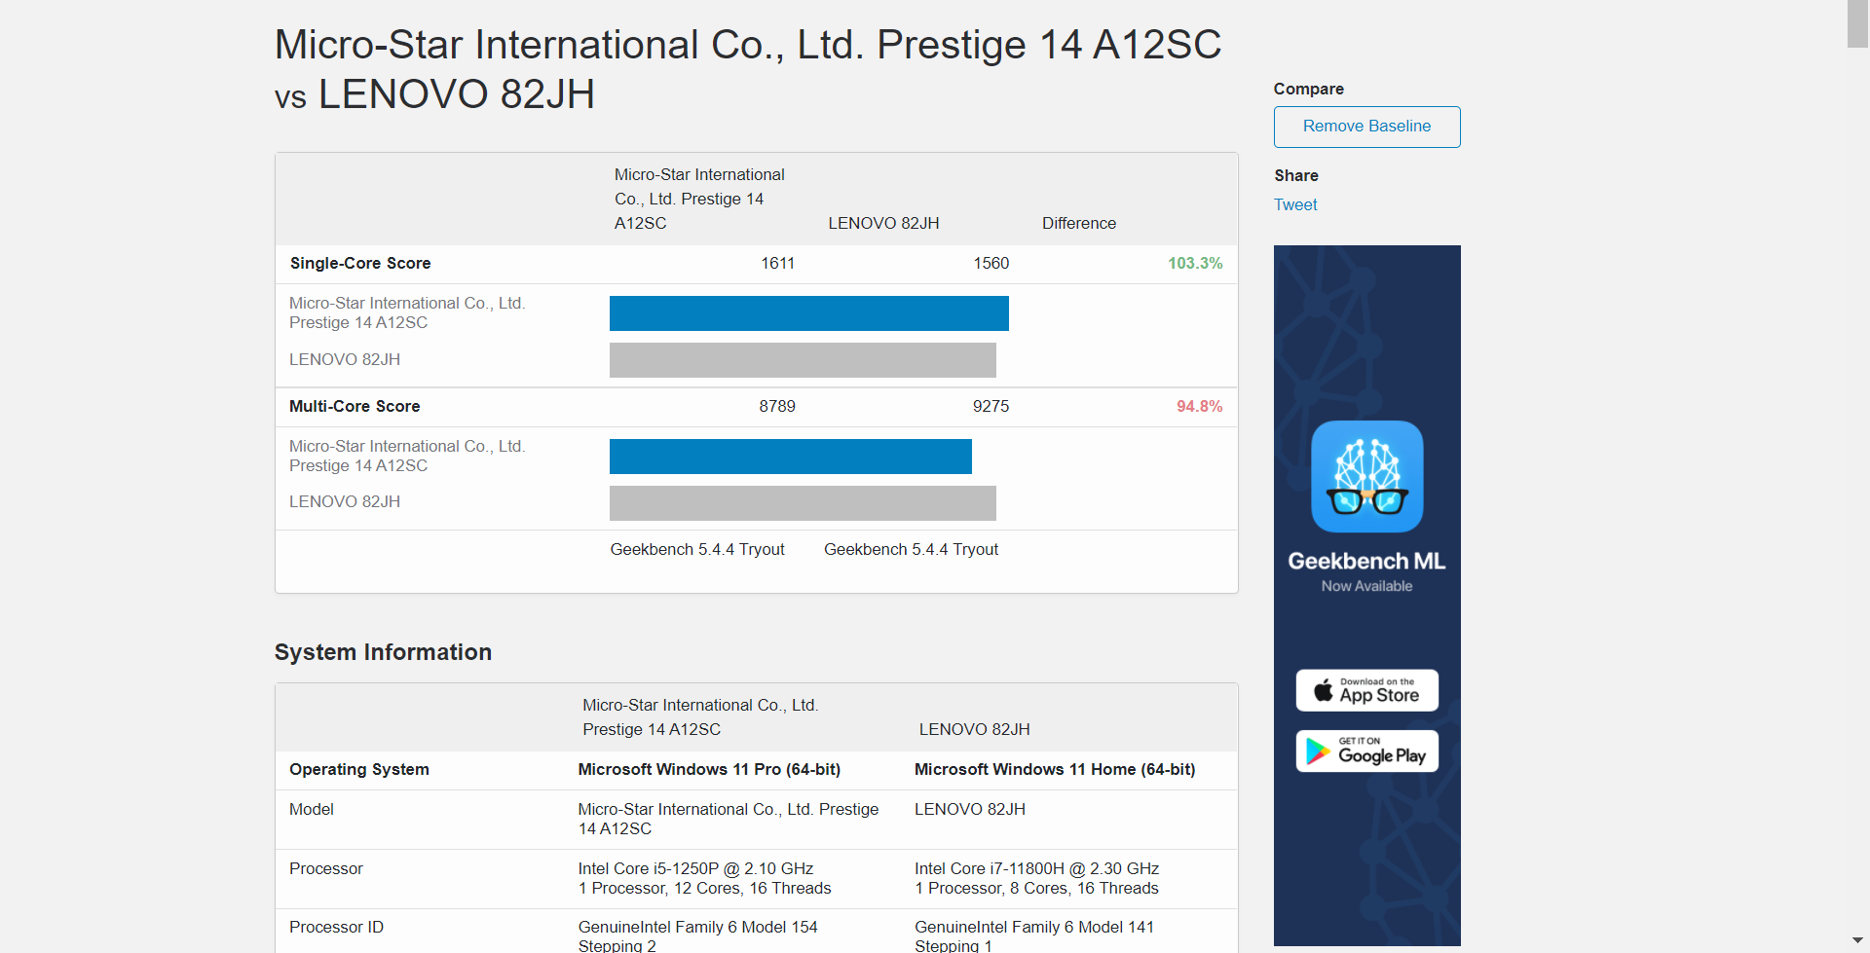Viewport: 1870px width, 953px height.
Task: Click the Model row label
Action: click(x=312, y=809)
